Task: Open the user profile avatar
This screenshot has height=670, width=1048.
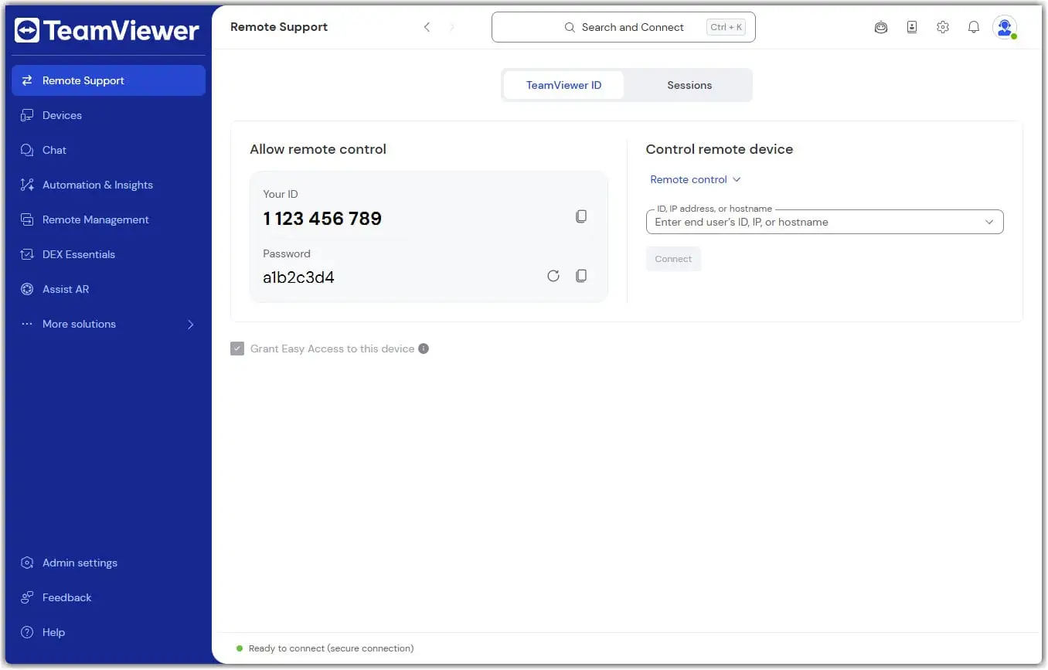Action: tap(1005, 27)
